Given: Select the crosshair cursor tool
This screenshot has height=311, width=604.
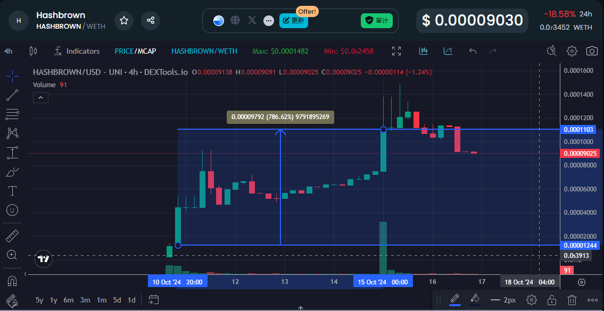Looking at the screenshot, I should click(x=12, y=76).
